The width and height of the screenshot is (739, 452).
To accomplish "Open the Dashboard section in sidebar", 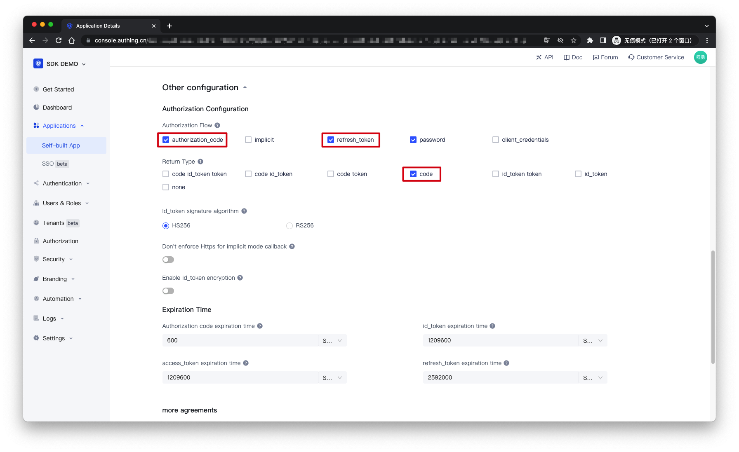I will coord(57,107).
